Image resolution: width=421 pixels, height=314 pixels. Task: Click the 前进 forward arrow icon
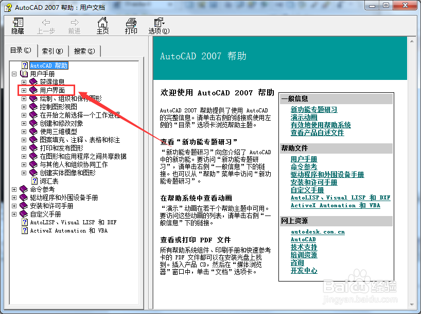75,22
